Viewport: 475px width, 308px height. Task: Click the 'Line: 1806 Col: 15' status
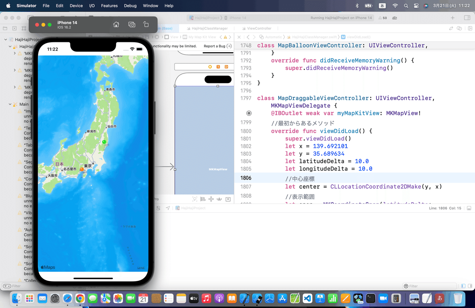coord(445,208)
